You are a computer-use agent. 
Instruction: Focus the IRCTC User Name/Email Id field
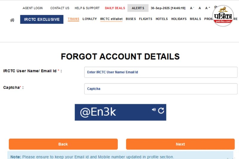click(x=161, y=72)
